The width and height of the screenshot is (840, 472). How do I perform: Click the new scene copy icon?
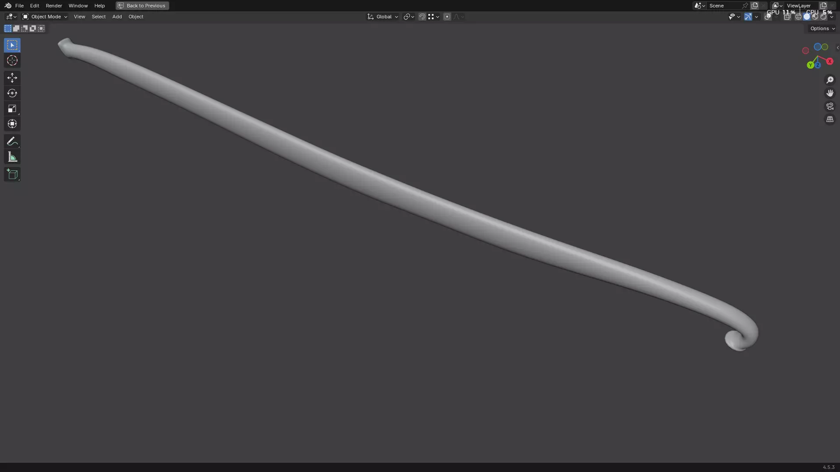[755, 6]
